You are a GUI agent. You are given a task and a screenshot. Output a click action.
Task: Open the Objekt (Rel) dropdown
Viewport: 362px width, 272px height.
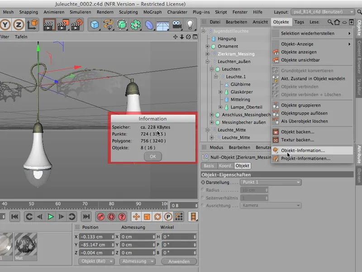[96, 261]
